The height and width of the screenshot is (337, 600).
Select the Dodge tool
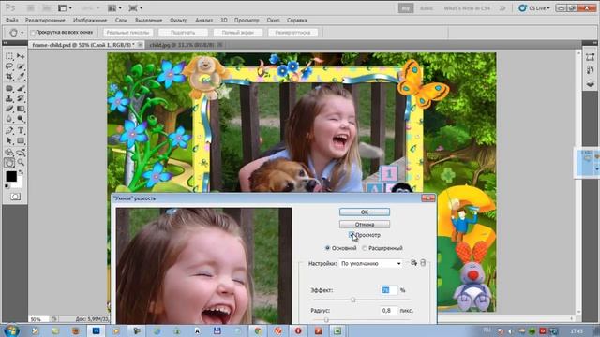tap(21, 119)
